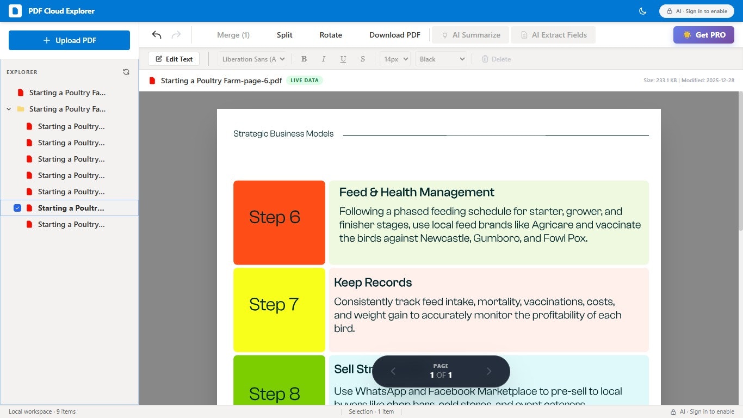Switch to dark mode with moon icon
Screen dimensions: 743x418
coord(642,11)
